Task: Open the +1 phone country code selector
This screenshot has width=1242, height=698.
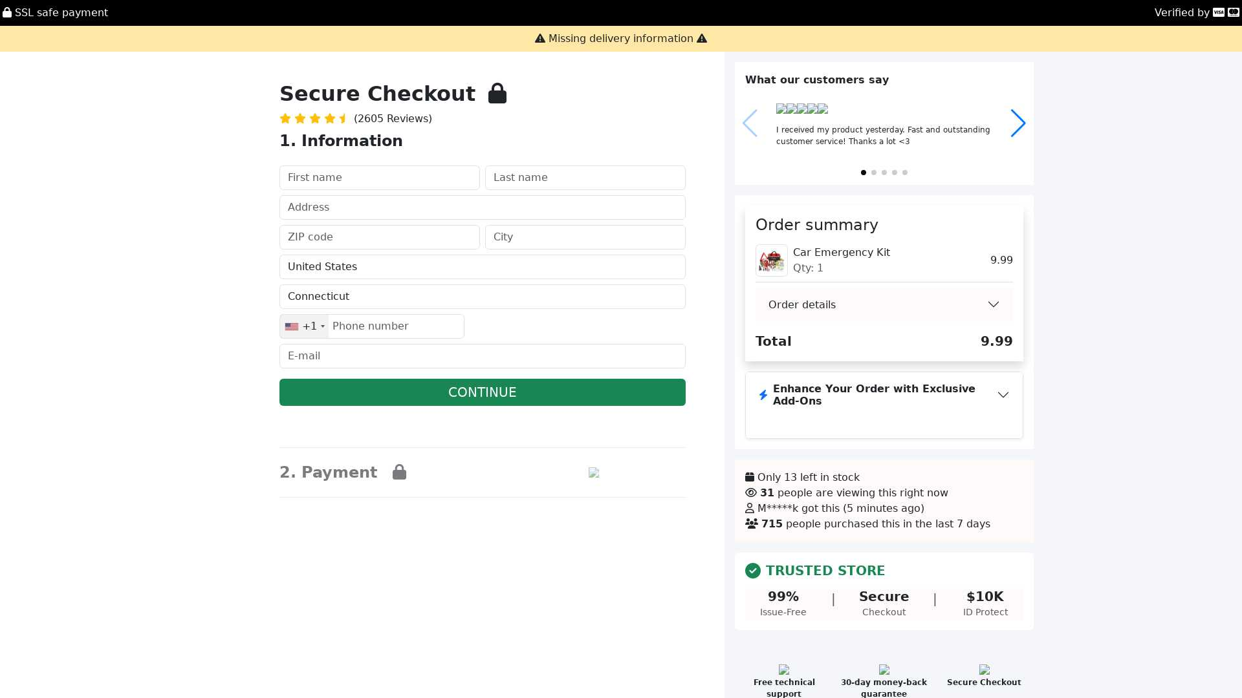Action: click(x=305, y=326)
